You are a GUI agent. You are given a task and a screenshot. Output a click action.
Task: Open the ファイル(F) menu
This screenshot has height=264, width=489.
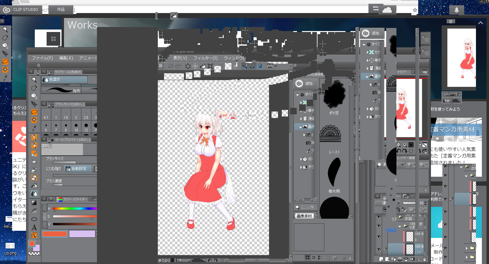click(42, 58)
